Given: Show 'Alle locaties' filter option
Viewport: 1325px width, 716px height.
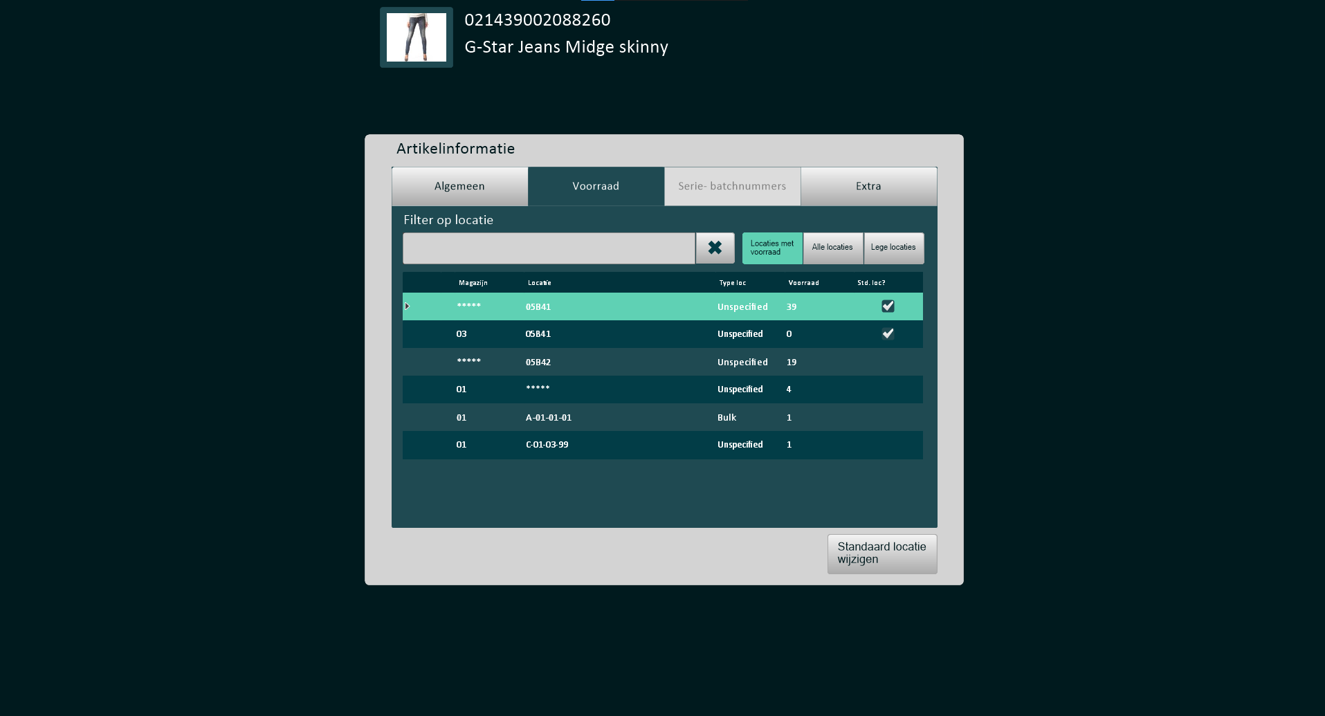Looking at the screenshot, I should coord(832,248).
